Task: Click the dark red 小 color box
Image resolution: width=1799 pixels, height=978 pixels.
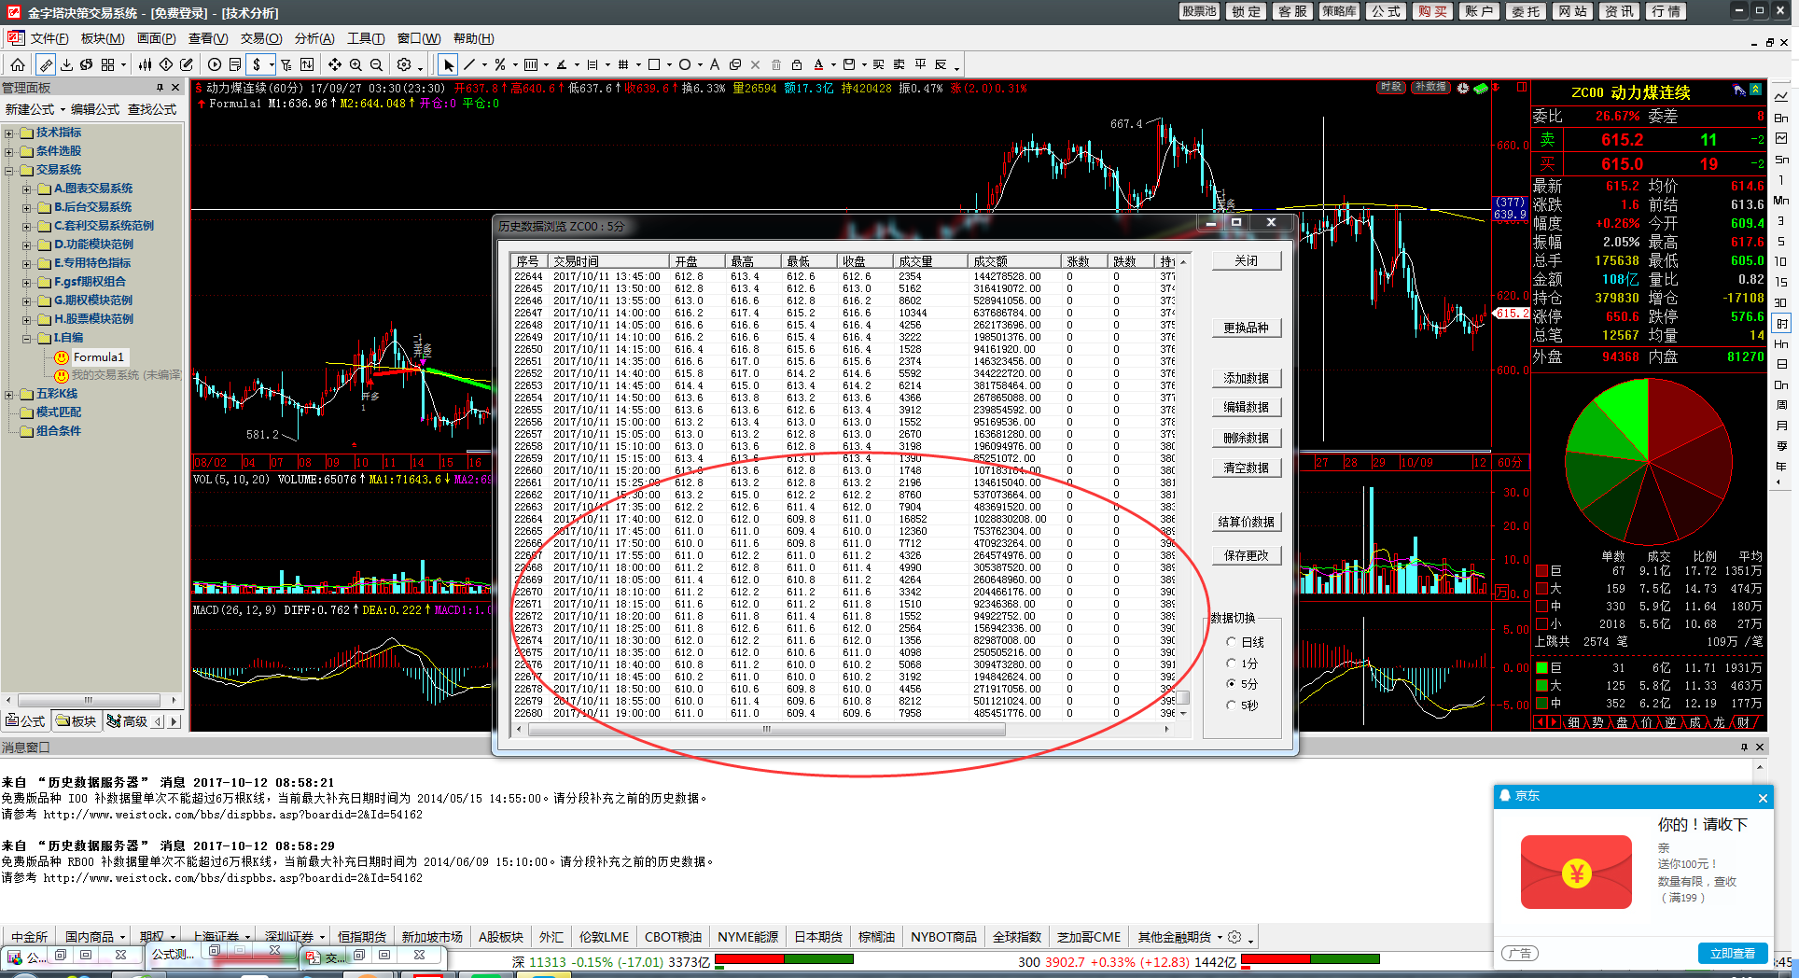Action: [1542, 623]
